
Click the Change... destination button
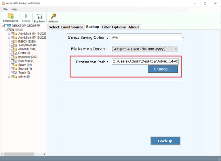click(x=163, y=69)
